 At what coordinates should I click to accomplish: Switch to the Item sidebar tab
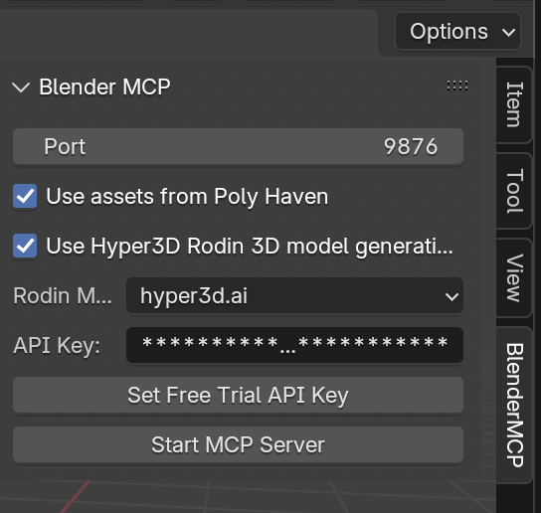[x=514, y=104]
